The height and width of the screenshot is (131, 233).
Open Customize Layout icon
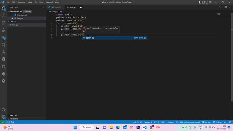coord(210,3)
